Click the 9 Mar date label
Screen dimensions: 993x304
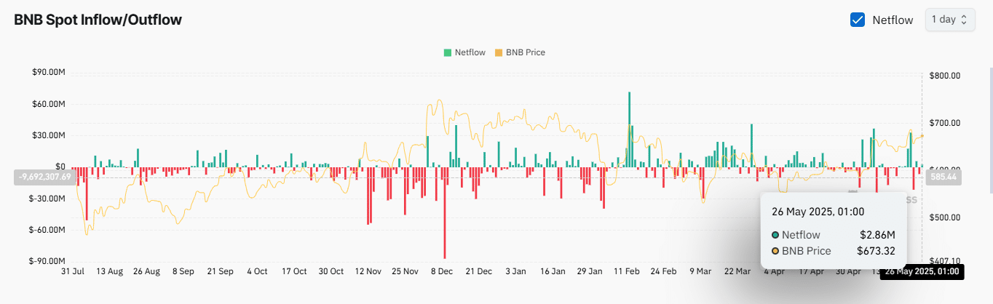pos(700,271)
